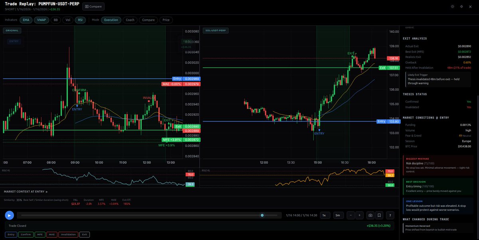Switch to Price mode
The width and height of the screenshot is (479, 240).
[x=166, y=20]
